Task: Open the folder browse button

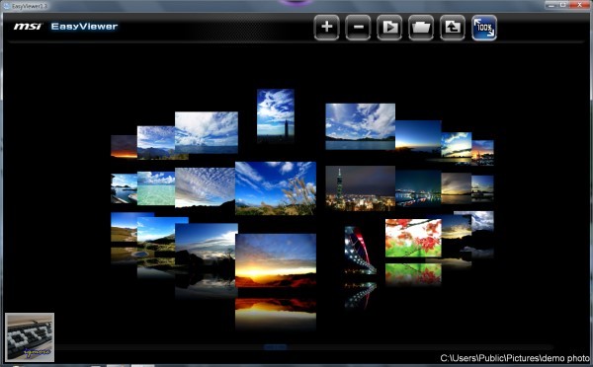Action: coord(421,28)
